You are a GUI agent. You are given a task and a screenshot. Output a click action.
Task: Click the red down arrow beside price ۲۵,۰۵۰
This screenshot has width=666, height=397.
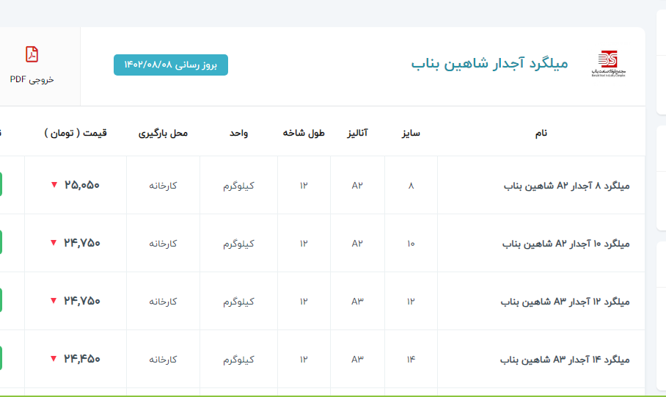(x=54, y=185)
